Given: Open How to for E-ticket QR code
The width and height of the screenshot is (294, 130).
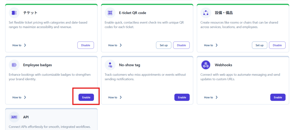Looking at the screenshot, I should tap(115, 45).
